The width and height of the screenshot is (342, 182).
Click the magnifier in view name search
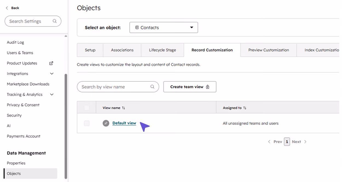(153, 87)
